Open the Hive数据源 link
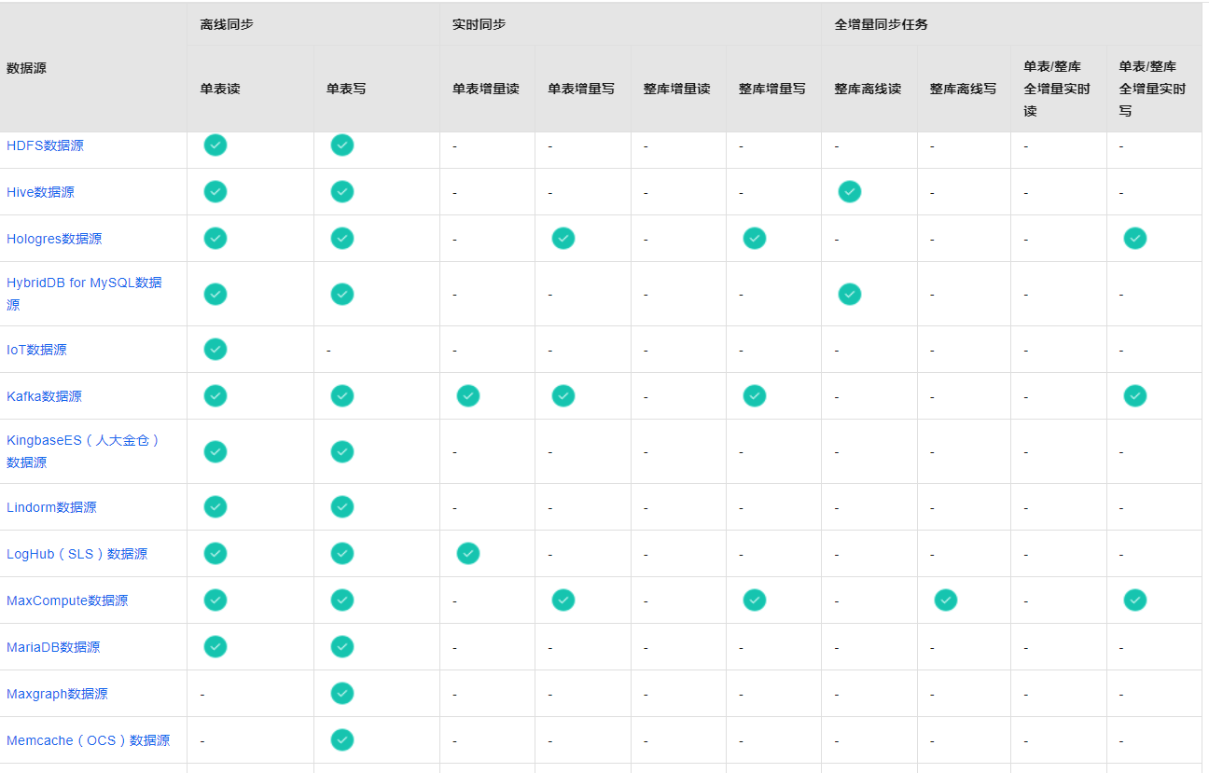1209x773 pixels. click(x=40, y=192)
